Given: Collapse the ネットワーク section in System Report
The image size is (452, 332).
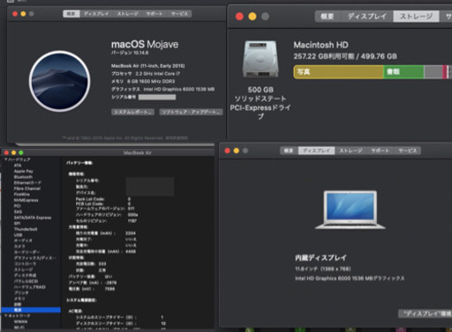Looking at the screenshot, I should point(5,315).
